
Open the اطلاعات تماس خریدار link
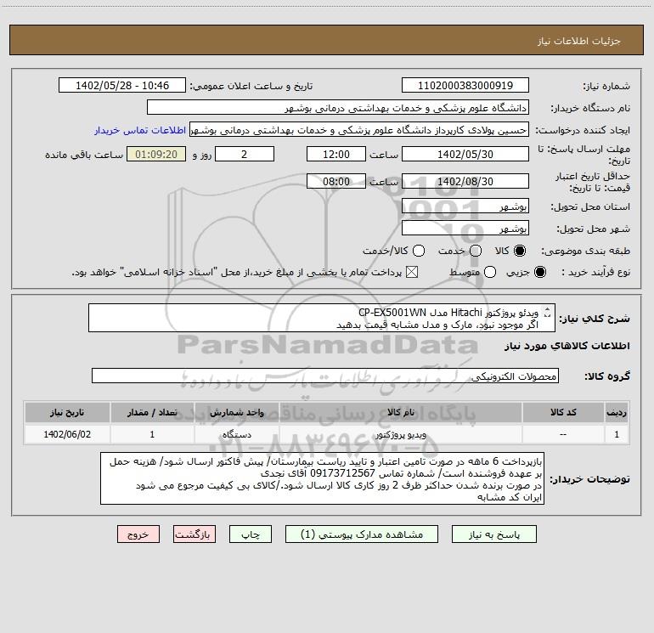click(x=140, y=130)
